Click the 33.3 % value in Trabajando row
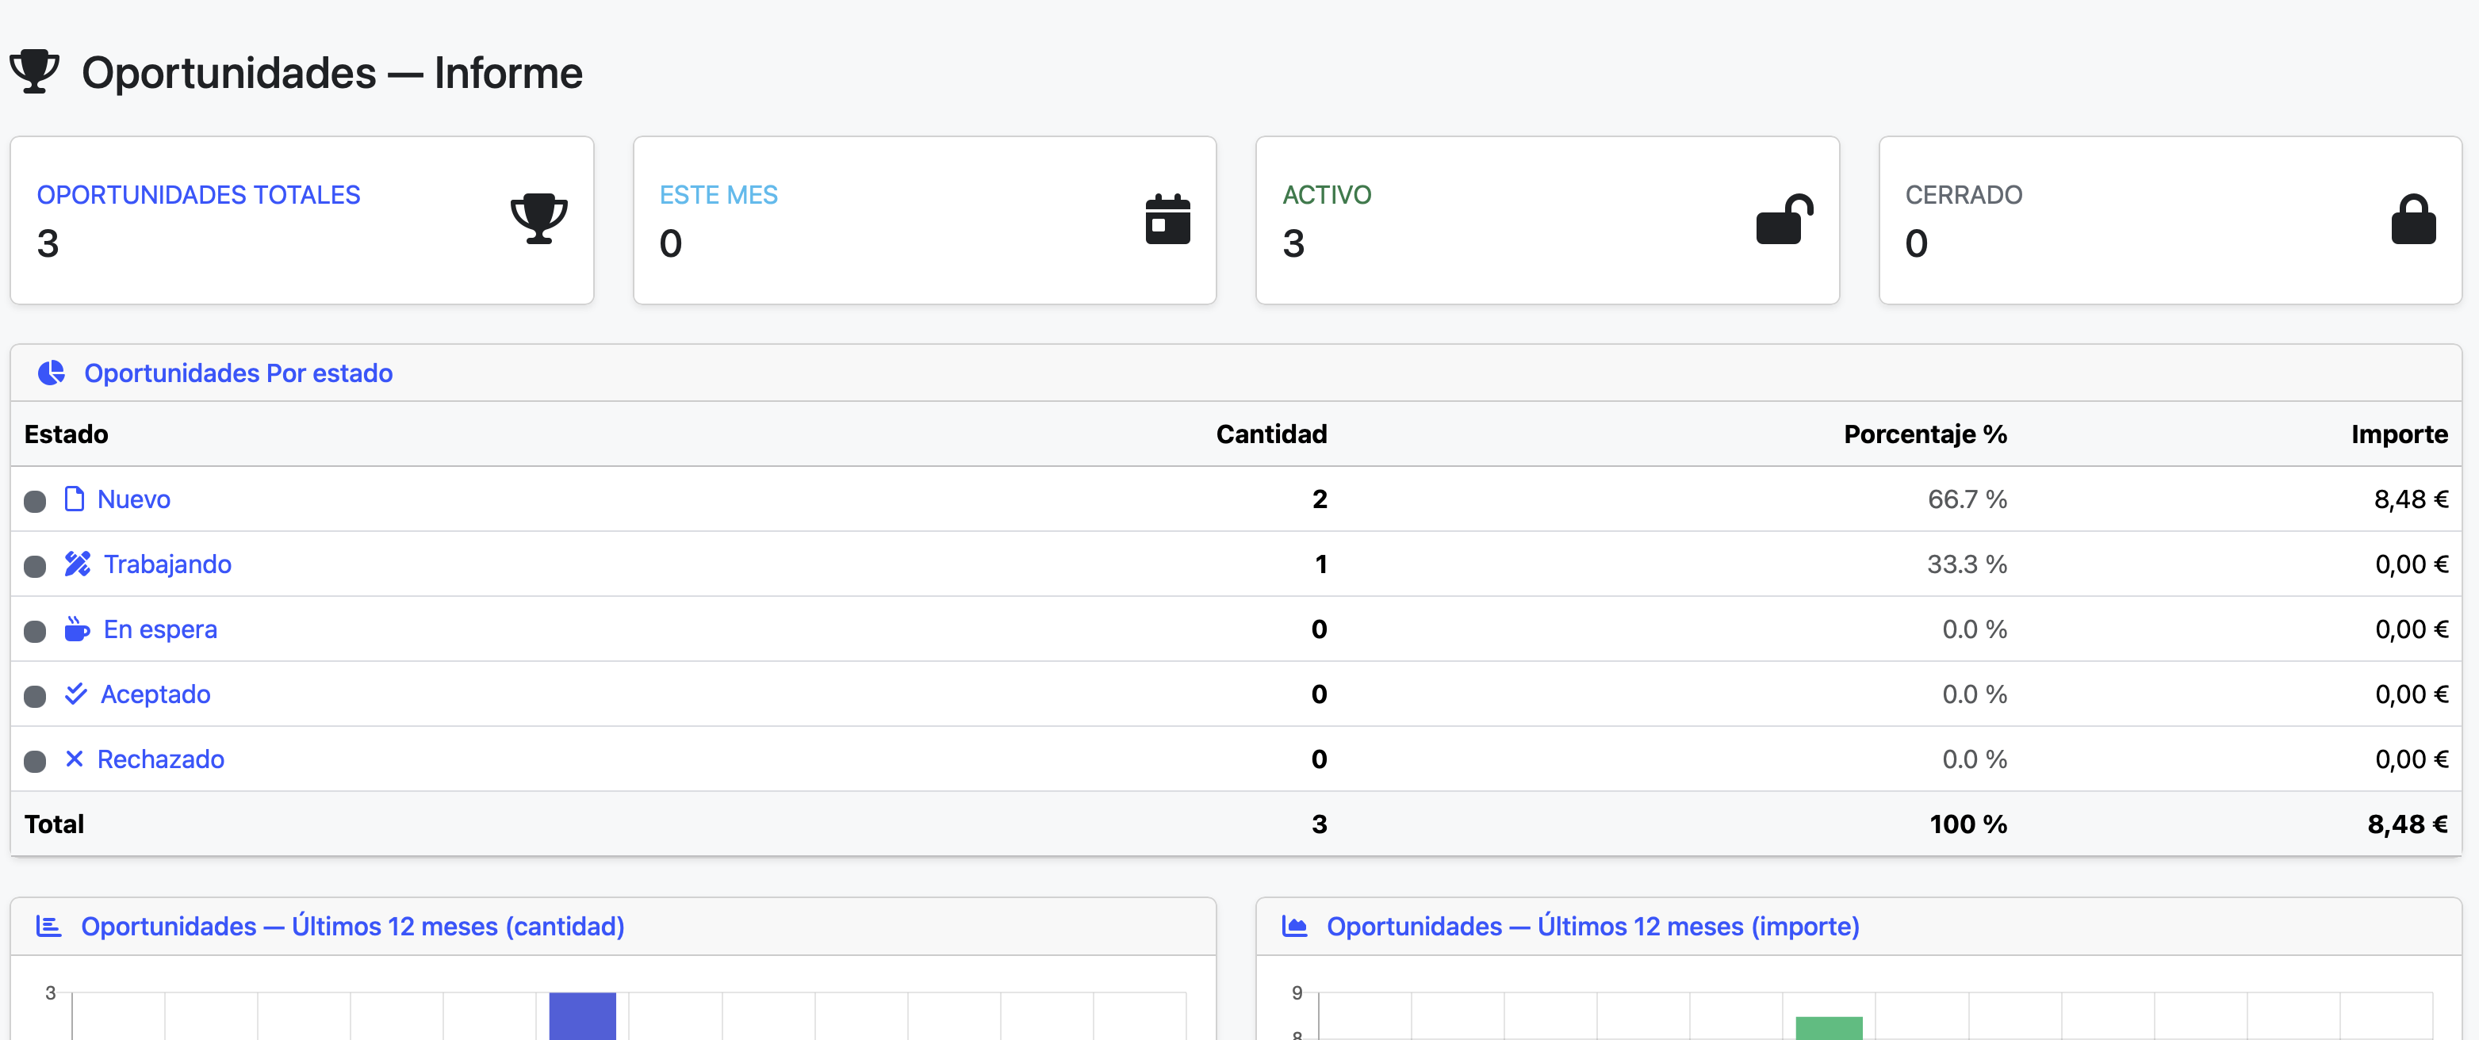 pyautogui.click(x=1967, y=564)
